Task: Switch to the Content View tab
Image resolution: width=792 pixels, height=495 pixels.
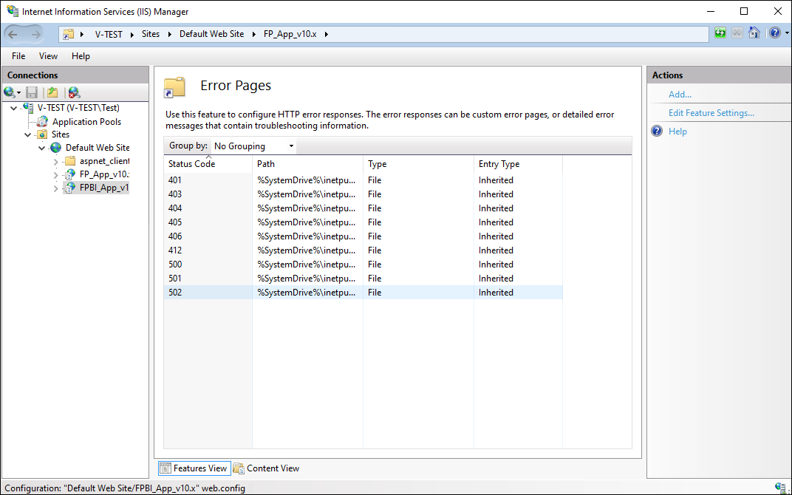Action: (267, 468)
